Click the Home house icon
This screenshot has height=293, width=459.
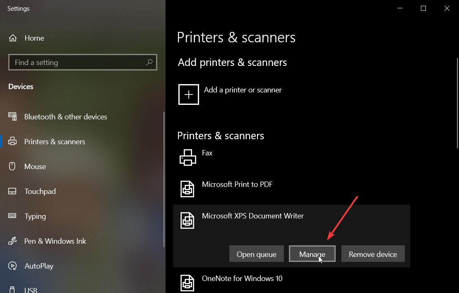[12, 38]
